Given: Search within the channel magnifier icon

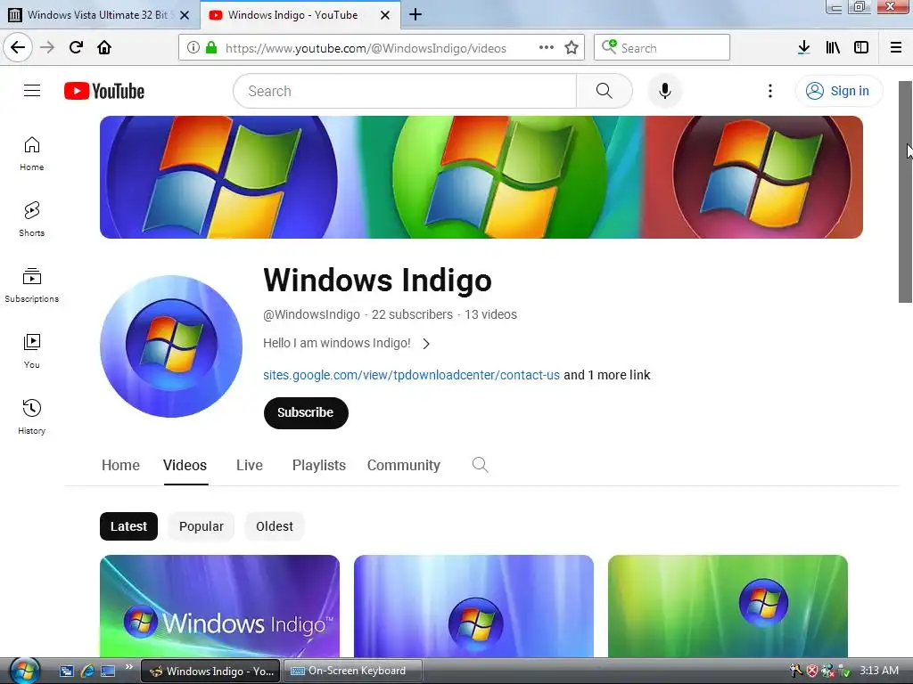Looking at the screenshot, I should [481, 465].
